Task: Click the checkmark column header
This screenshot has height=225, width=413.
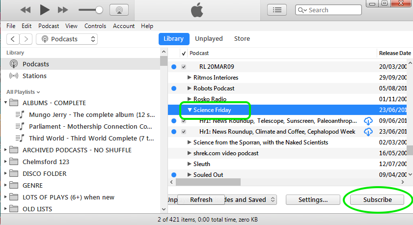Action: coord(184,53)
